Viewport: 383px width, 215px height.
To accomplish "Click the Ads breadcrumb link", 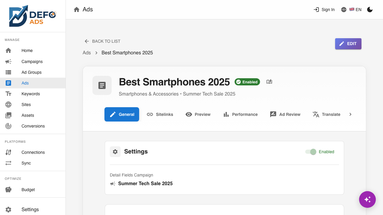I will 87,53.
